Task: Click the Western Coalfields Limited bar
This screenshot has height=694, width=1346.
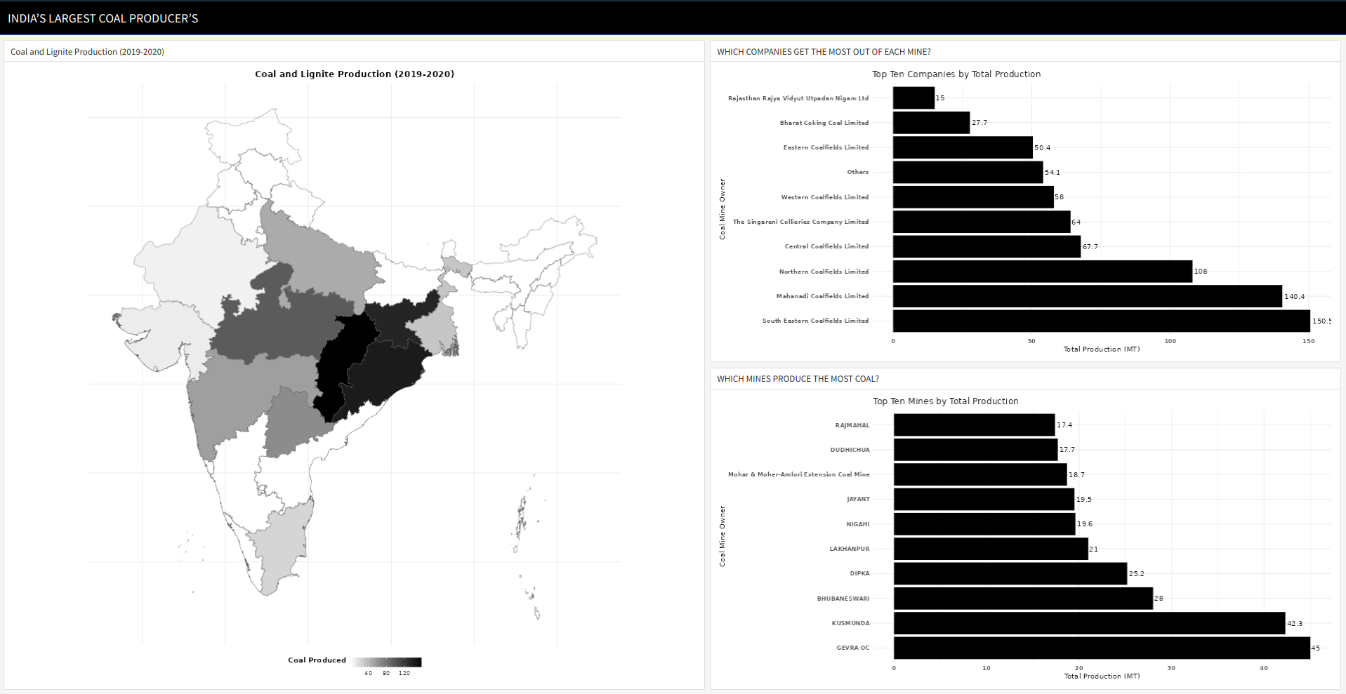Action: [973, 197]
